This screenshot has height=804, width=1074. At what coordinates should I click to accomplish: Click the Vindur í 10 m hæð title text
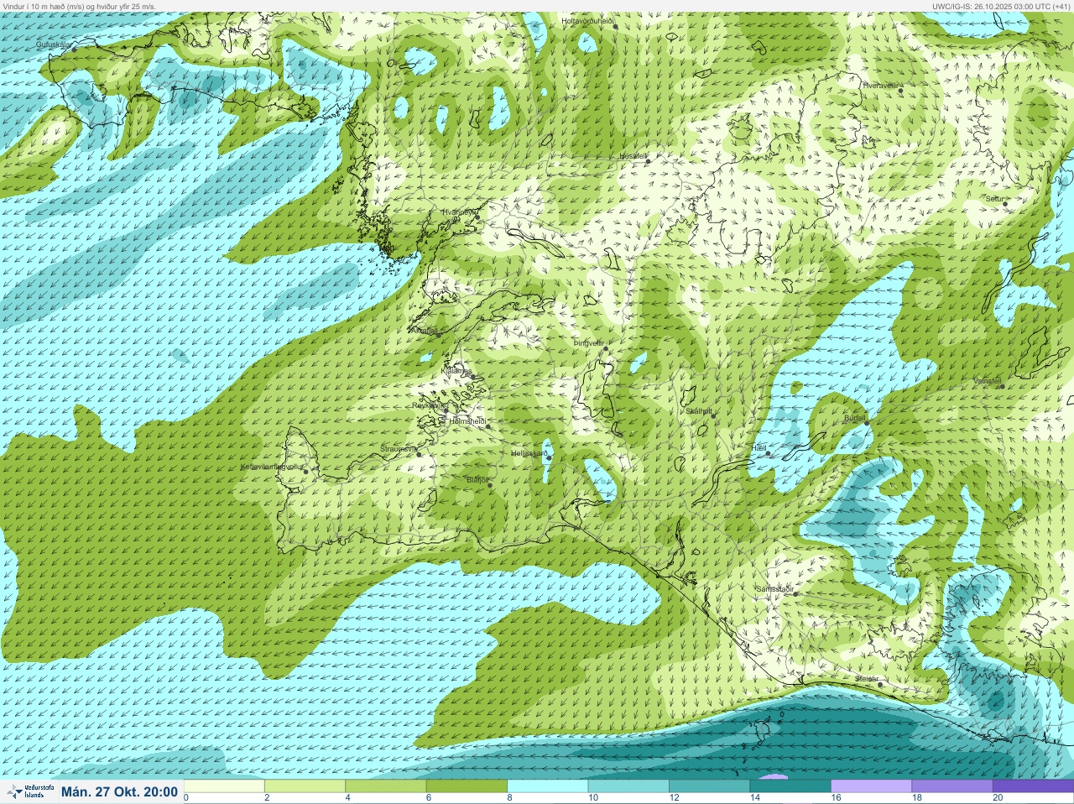[x=79, y=6]
